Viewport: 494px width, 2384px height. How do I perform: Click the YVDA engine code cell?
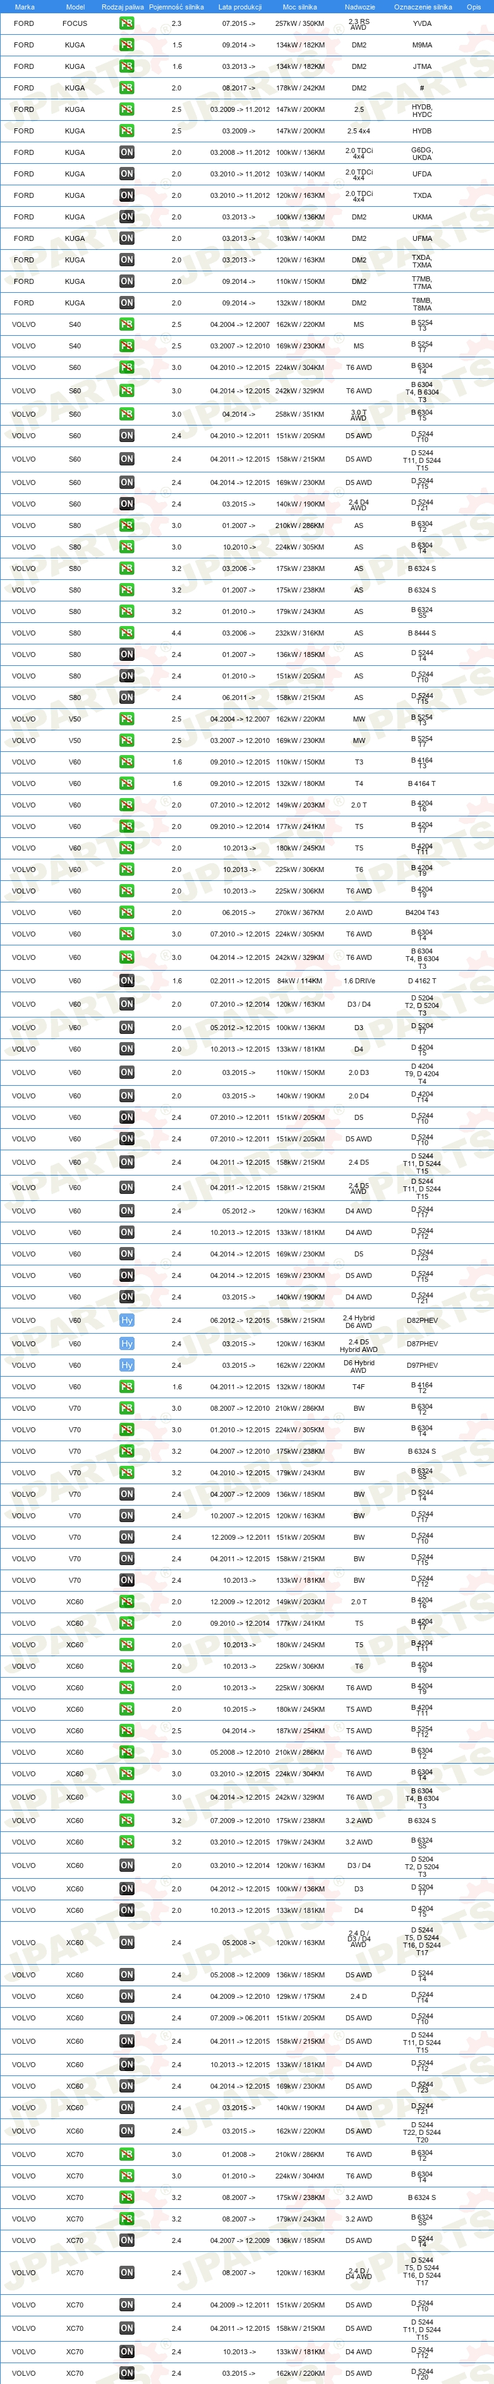point(422,23)
